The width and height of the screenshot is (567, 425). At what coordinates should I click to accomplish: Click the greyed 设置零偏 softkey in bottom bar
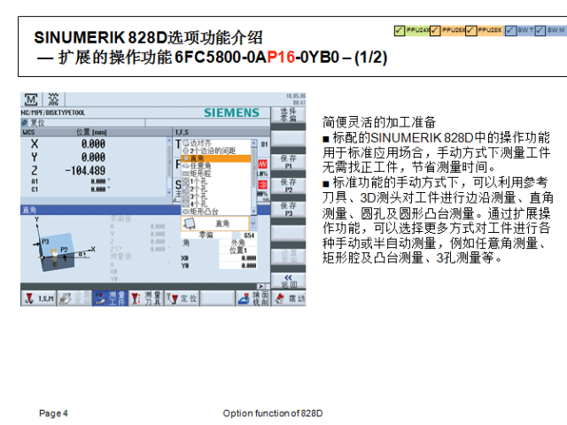point(74,298)
